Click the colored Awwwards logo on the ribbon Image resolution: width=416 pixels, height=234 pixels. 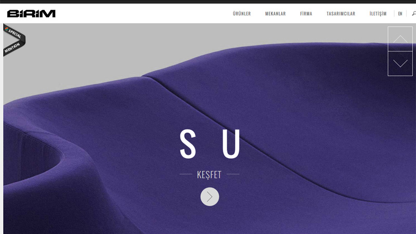(x=7, y=29)
